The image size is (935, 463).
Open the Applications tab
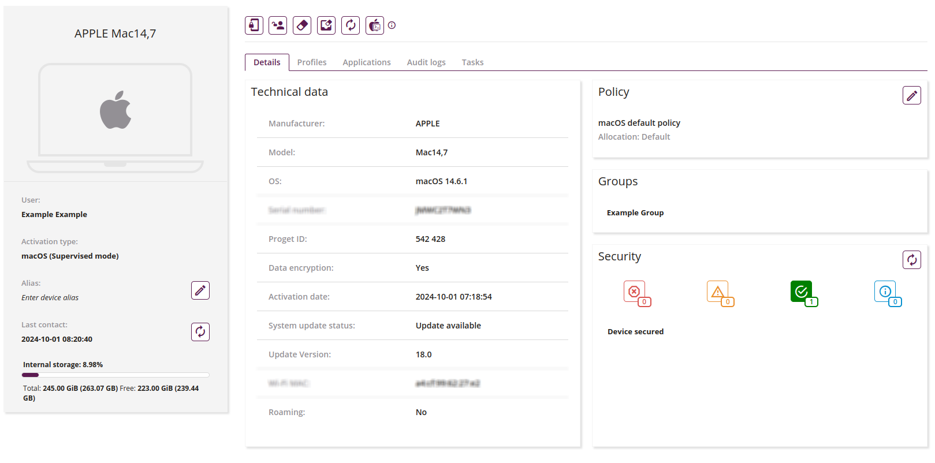[x=367, y=62]
